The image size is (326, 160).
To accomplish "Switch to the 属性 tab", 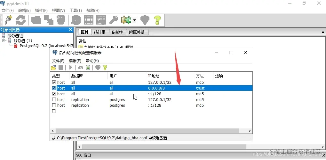I will [x=84, y=32].
